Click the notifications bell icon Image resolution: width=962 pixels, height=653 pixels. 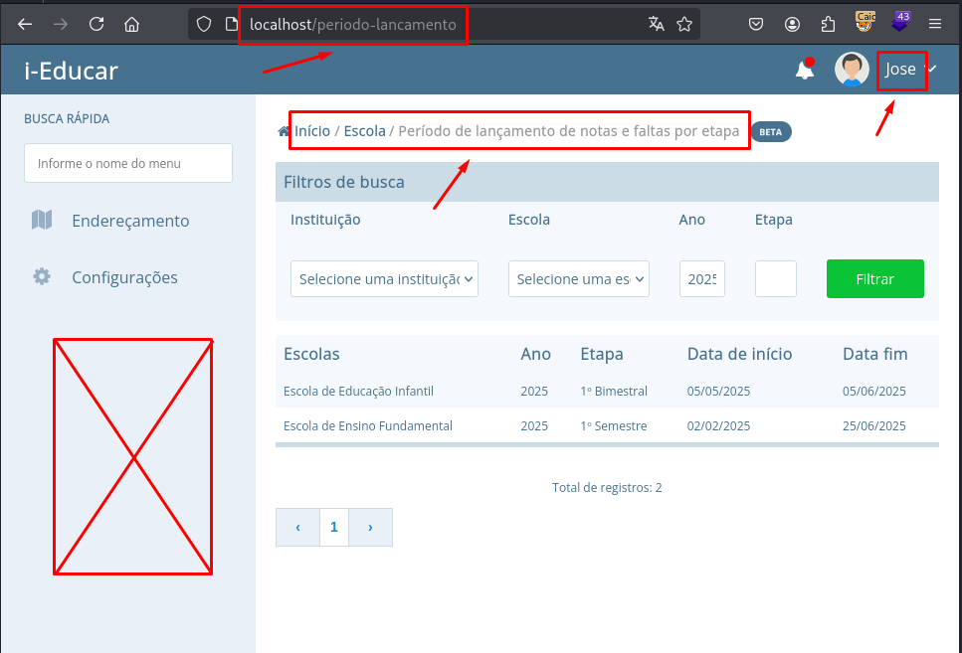(x=804, y=70)
